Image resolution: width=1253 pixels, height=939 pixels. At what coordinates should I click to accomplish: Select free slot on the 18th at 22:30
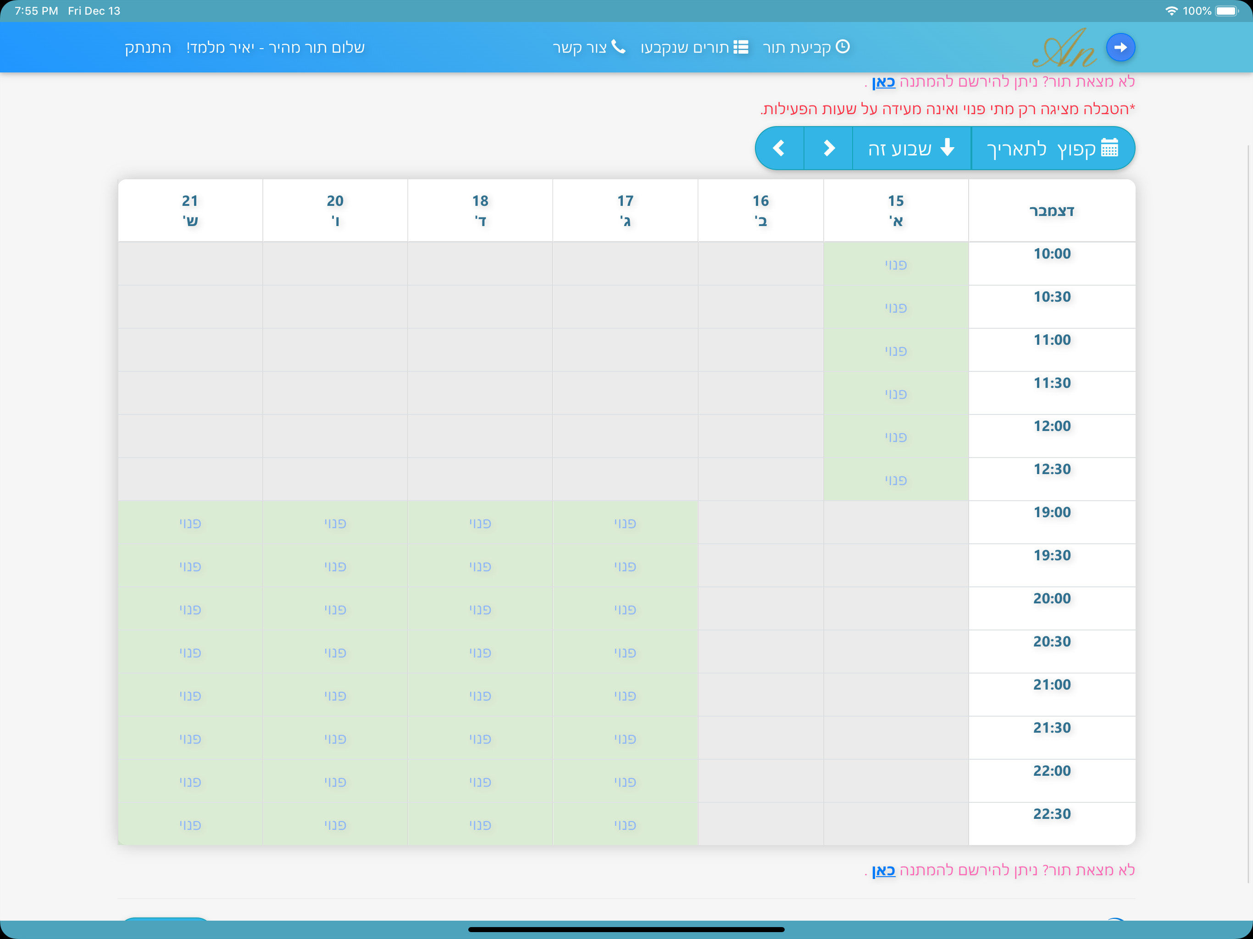pyautogui.click(x=480, y=824)
